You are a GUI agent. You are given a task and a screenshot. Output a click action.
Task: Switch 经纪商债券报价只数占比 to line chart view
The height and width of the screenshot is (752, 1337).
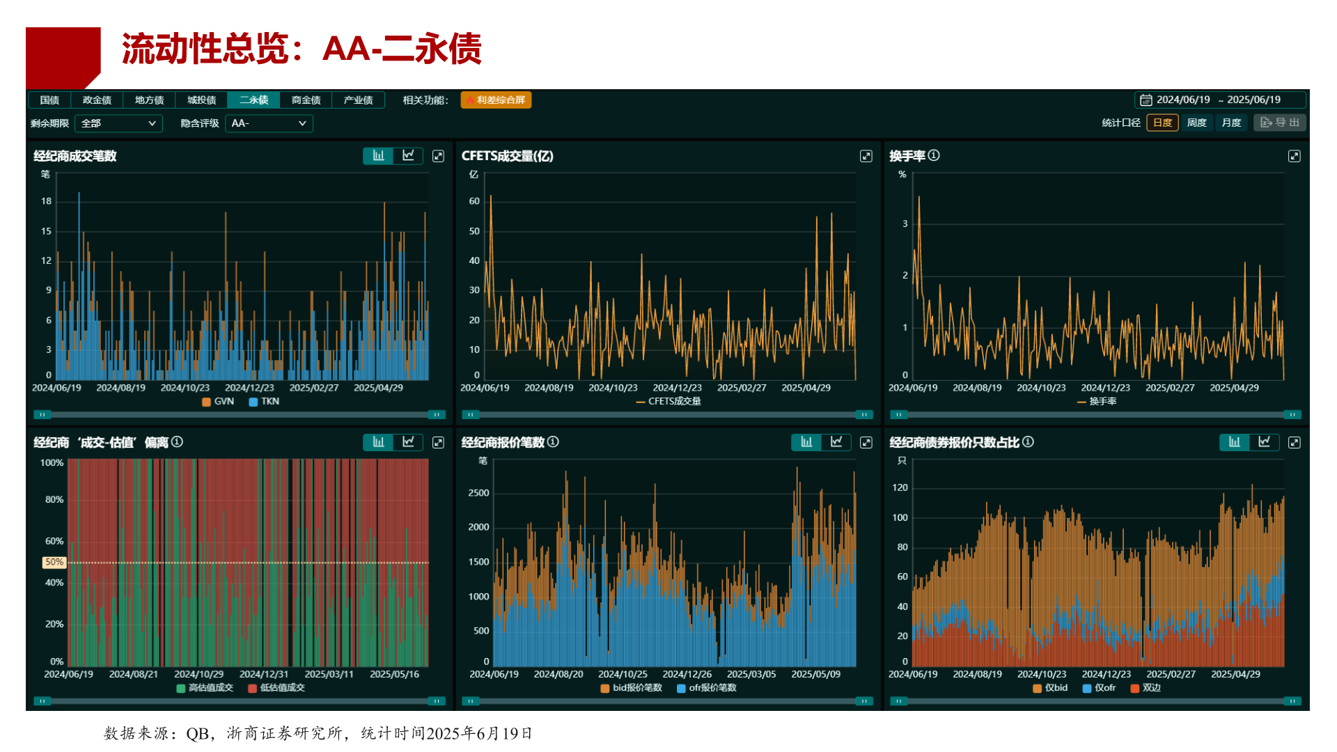coord(1265,442)
